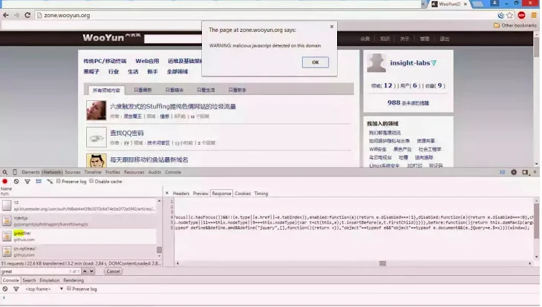Open the drawer Search tab
542x307 pixels.
(x=29, y=280)
